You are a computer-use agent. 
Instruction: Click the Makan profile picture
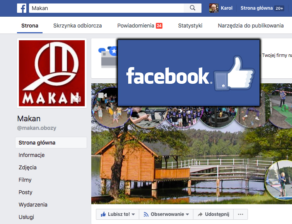click(52, 73)
